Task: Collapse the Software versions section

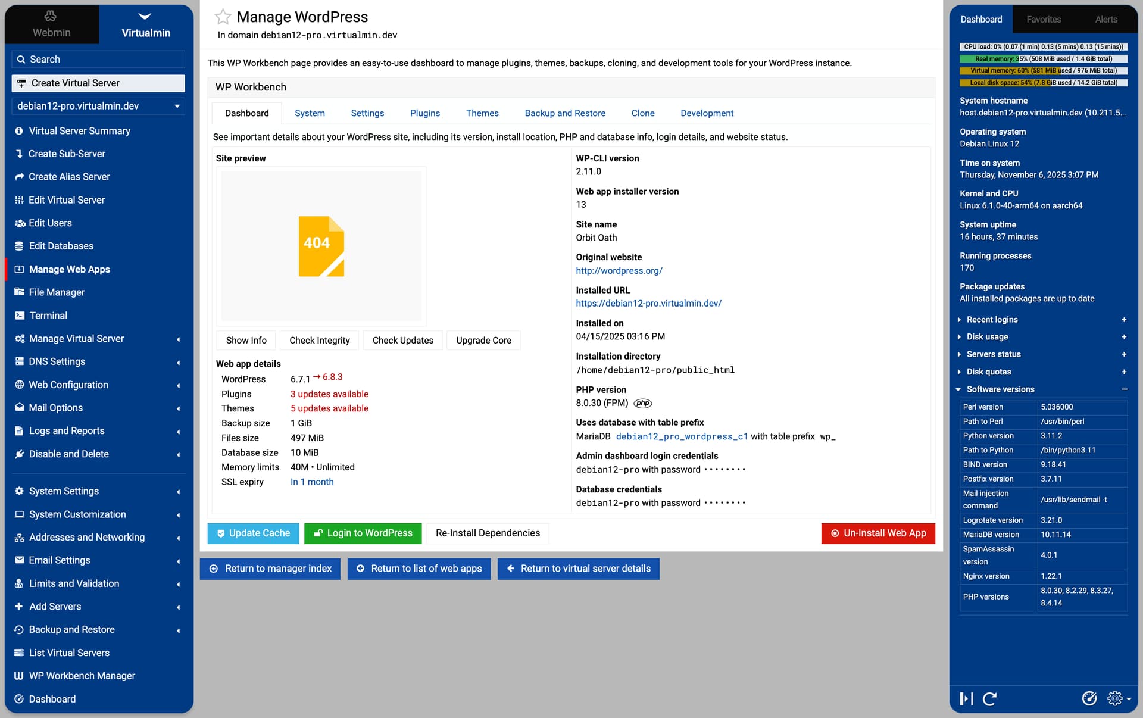Action: (1000, 389)
